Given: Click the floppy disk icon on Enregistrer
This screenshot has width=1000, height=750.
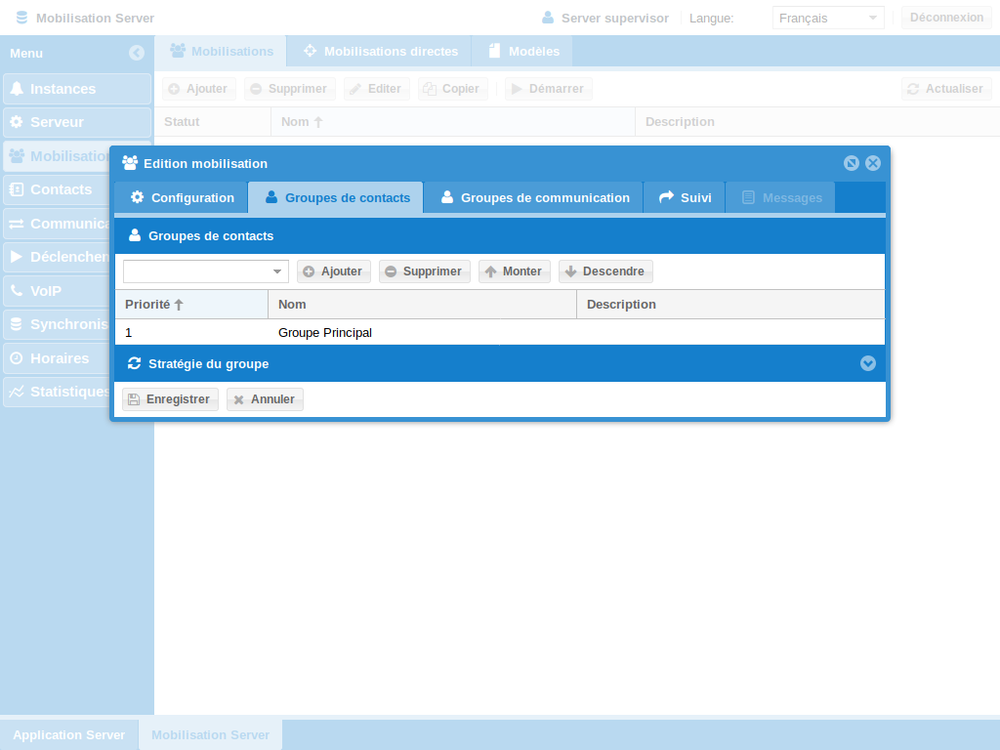Looking at the screenshot, I should coord(134,399).
